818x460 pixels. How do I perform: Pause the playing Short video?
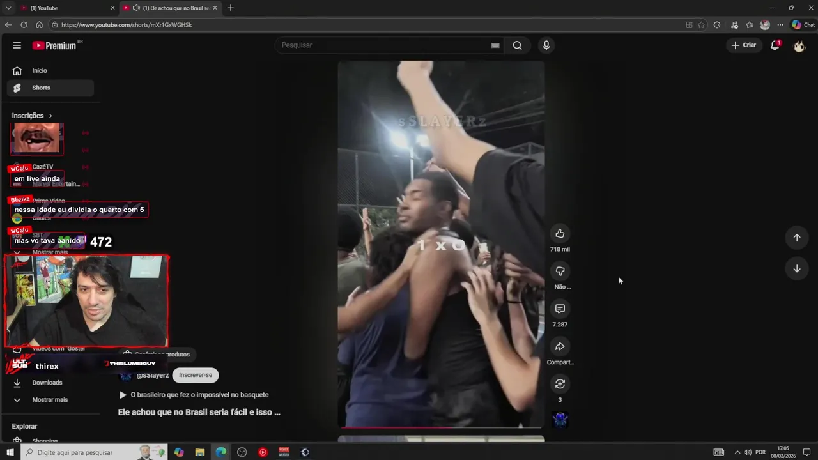point(441,244)
